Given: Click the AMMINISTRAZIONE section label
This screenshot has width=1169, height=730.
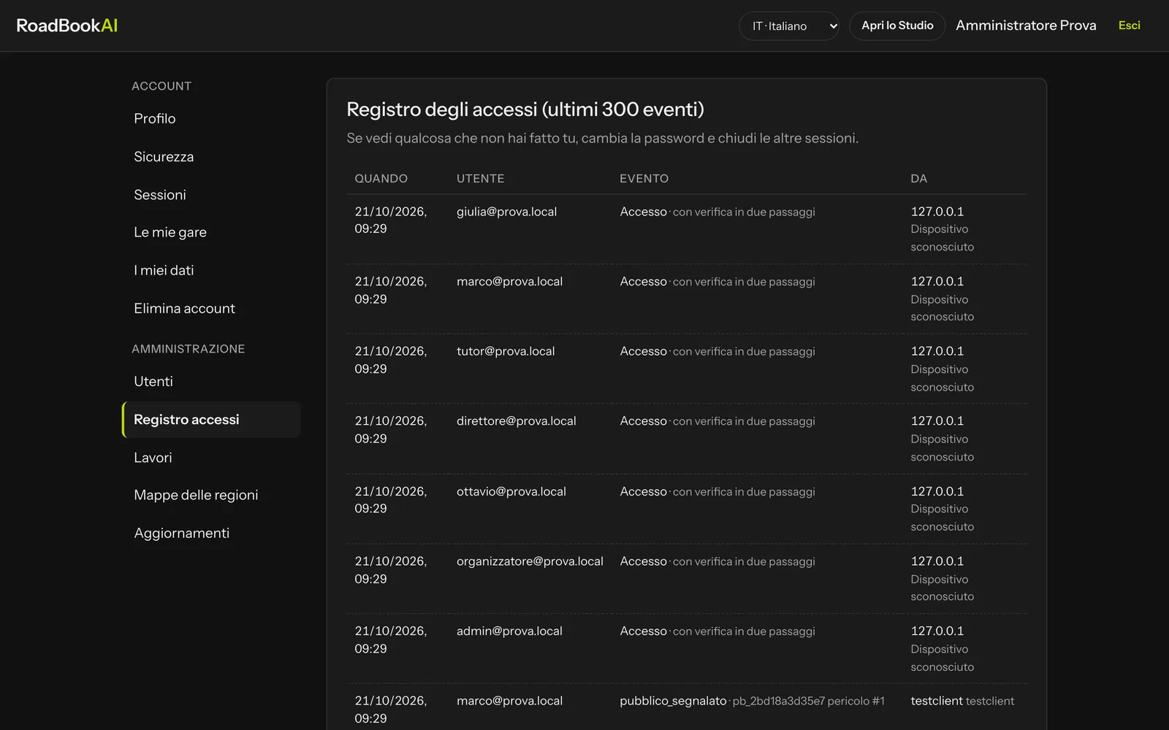Looking at the screenshot, I should [189, 349].
